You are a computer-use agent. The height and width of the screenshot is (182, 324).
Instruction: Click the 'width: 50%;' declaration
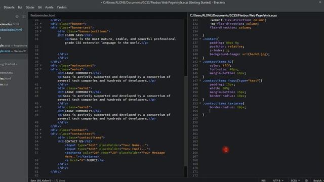pyautogui.click(x=219, y=88)
